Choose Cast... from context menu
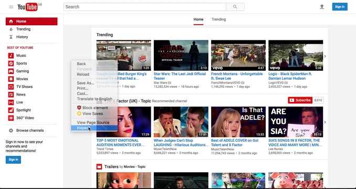Screen dimensions: 356x189 (82, 93)
